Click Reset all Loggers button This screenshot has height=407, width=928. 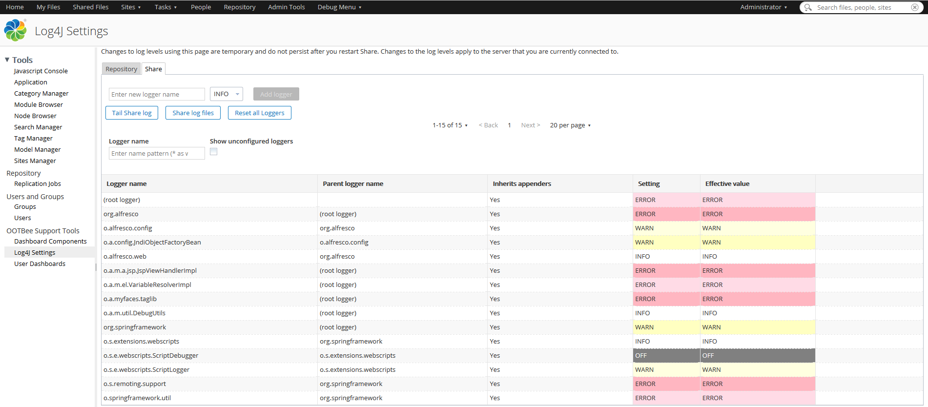[260, 113]
